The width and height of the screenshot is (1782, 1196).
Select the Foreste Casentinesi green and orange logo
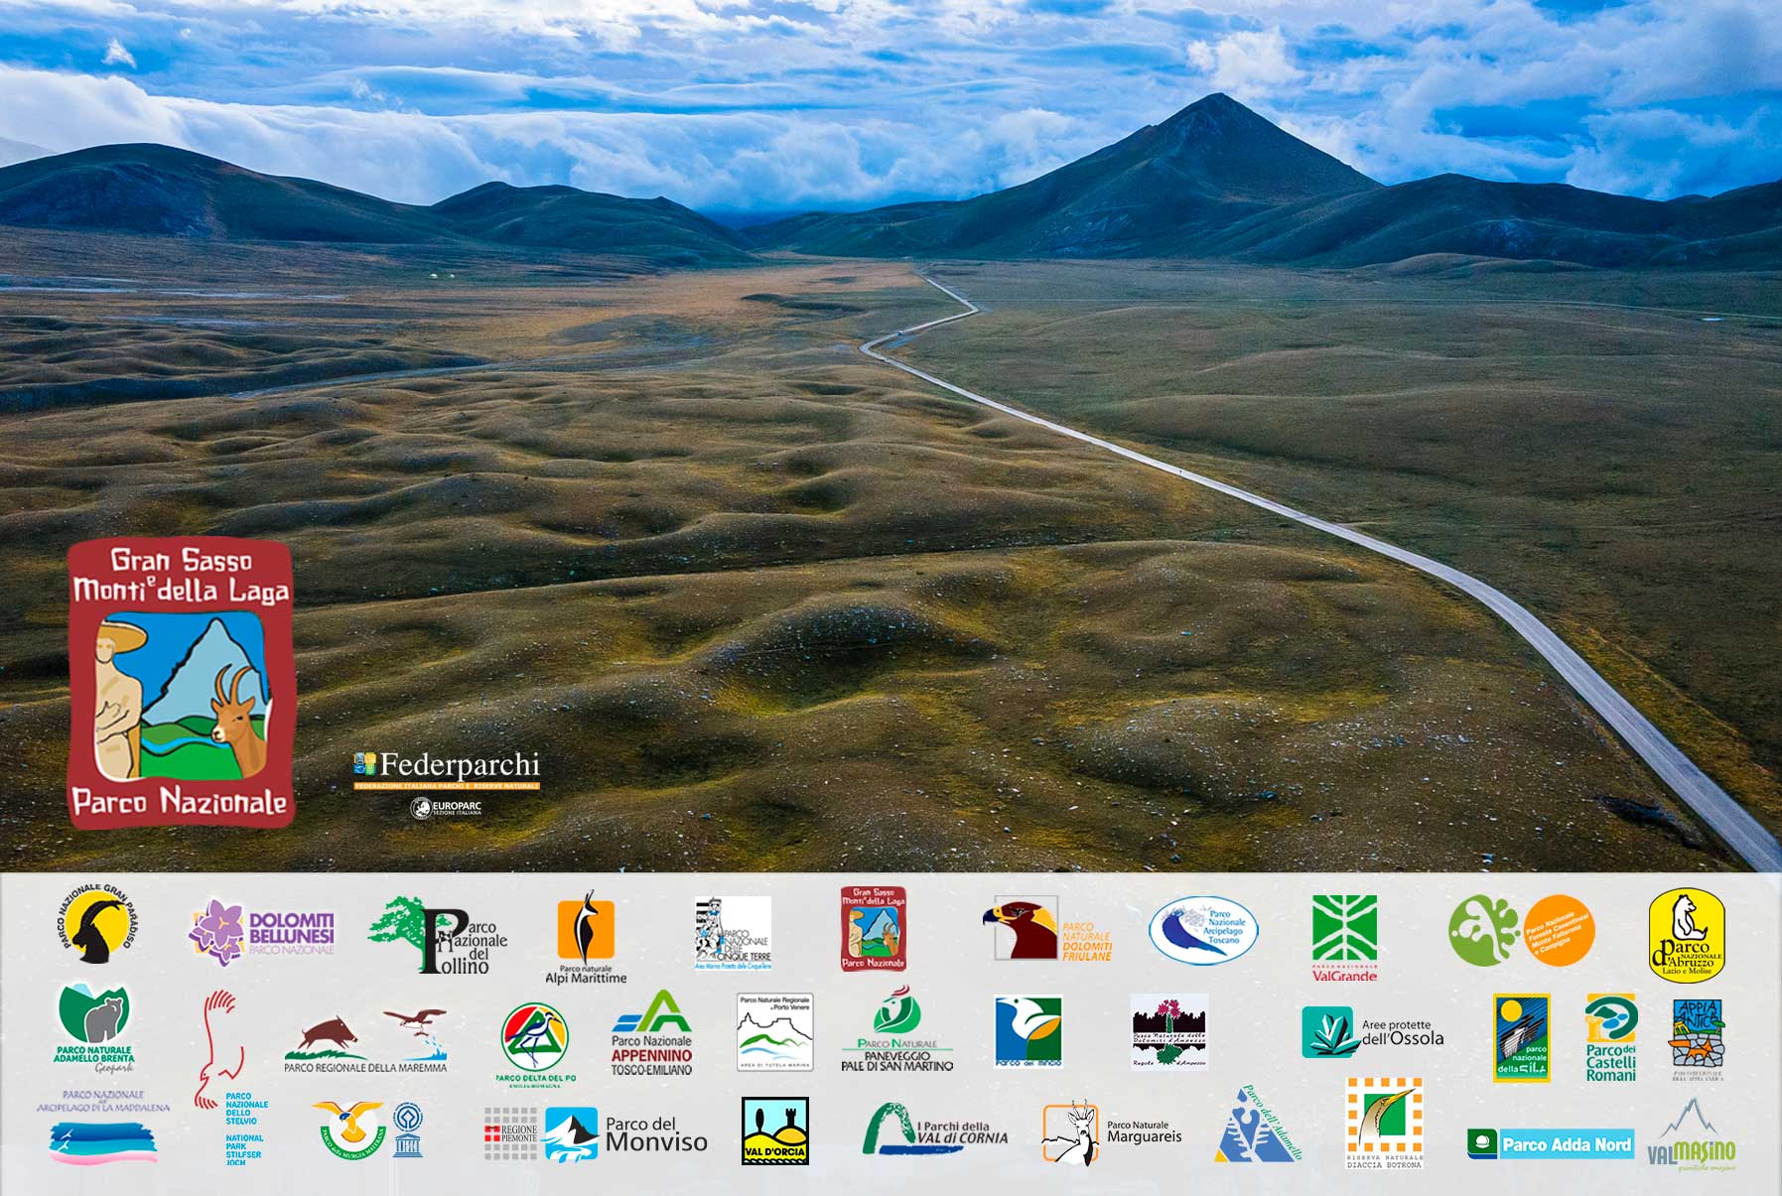tap(1521, 931)
